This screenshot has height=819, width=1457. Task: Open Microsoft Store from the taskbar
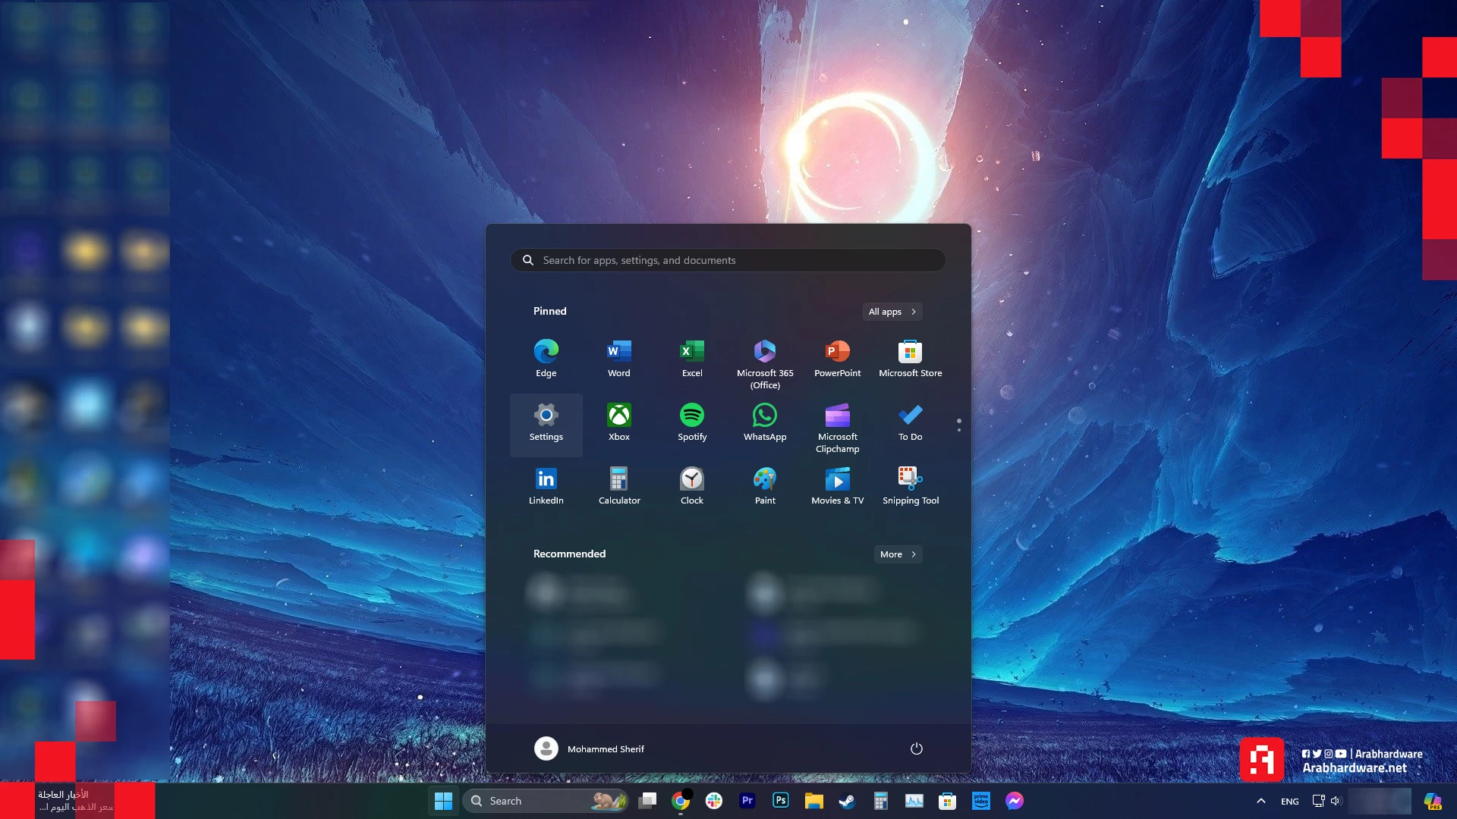coord(948,801)
